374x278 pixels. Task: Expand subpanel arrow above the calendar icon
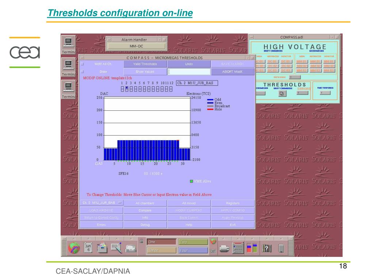88,238
